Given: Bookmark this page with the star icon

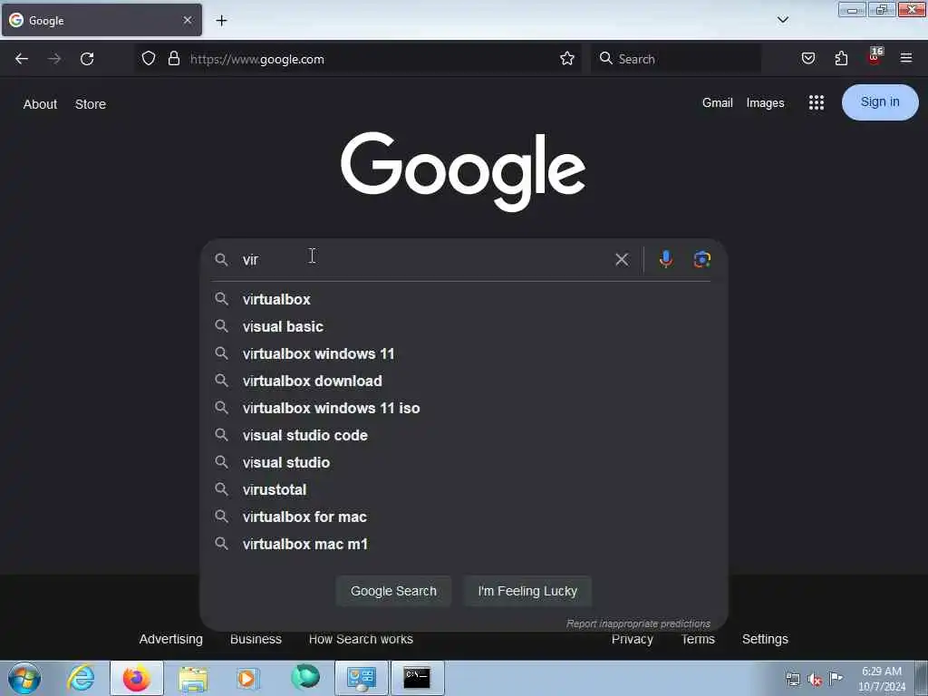Looking at the screenshot, I should tap(567, 59).
